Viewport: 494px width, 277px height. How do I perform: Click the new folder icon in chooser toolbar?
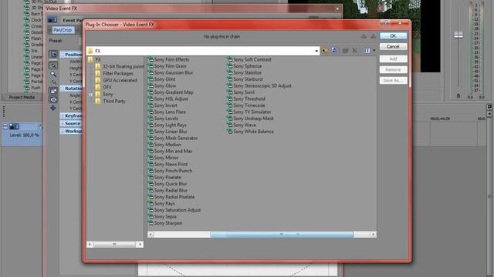pyautogui.click(x=345, y=51)
